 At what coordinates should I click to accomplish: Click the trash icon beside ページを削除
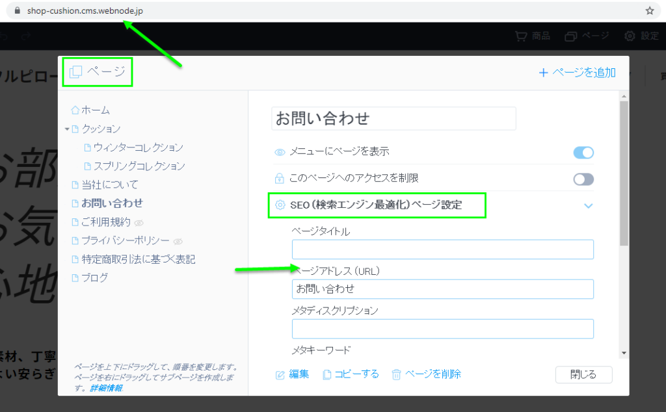396,375
